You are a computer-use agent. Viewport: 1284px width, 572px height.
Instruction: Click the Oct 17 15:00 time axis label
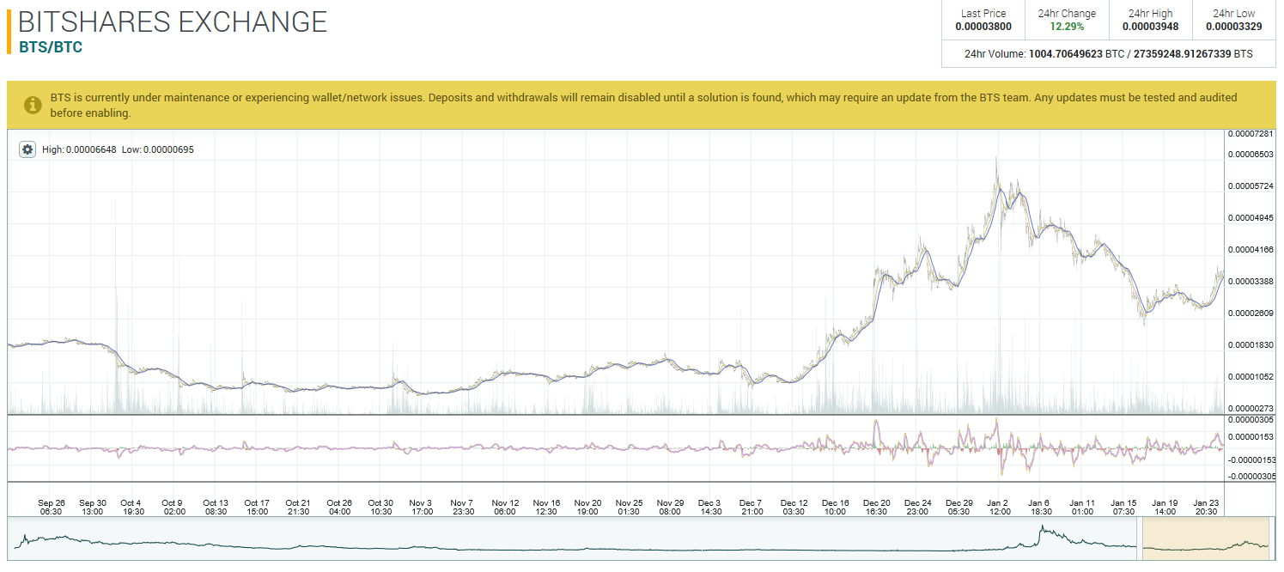click(x=257, y=507)
